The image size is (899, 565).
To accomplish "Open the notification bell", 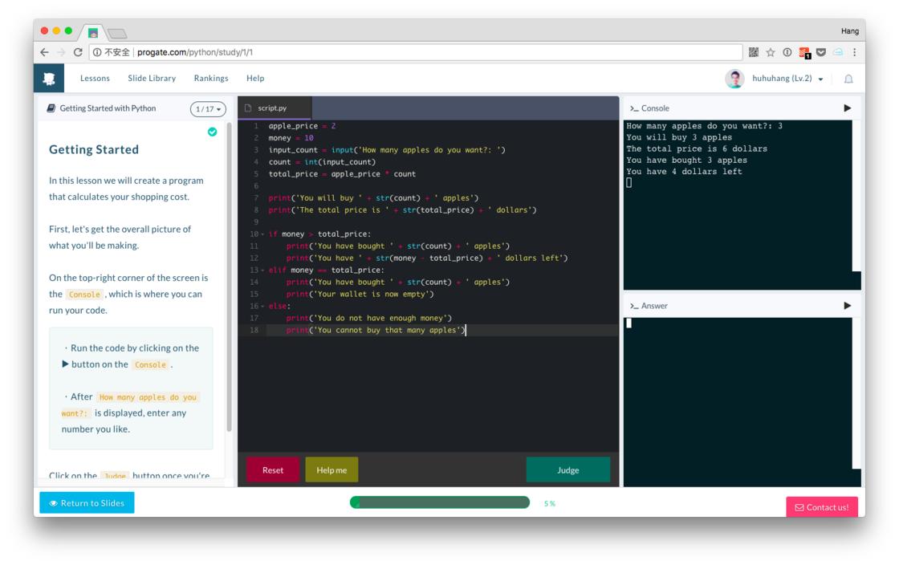I will 848,79.
